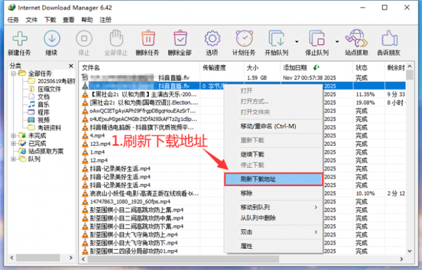The height and width of the screenshot is (270, 422).
Task: Select the 视频 category
Action: pos(43,120)
